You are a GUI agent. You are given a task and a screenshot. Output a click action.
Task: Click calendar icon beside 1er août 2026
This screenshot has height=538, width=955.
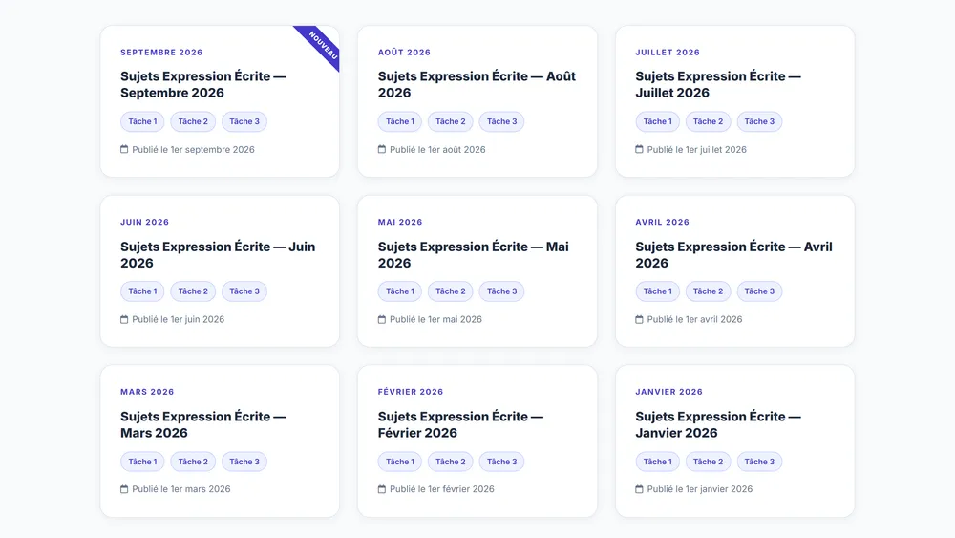(x=382, y=149)
